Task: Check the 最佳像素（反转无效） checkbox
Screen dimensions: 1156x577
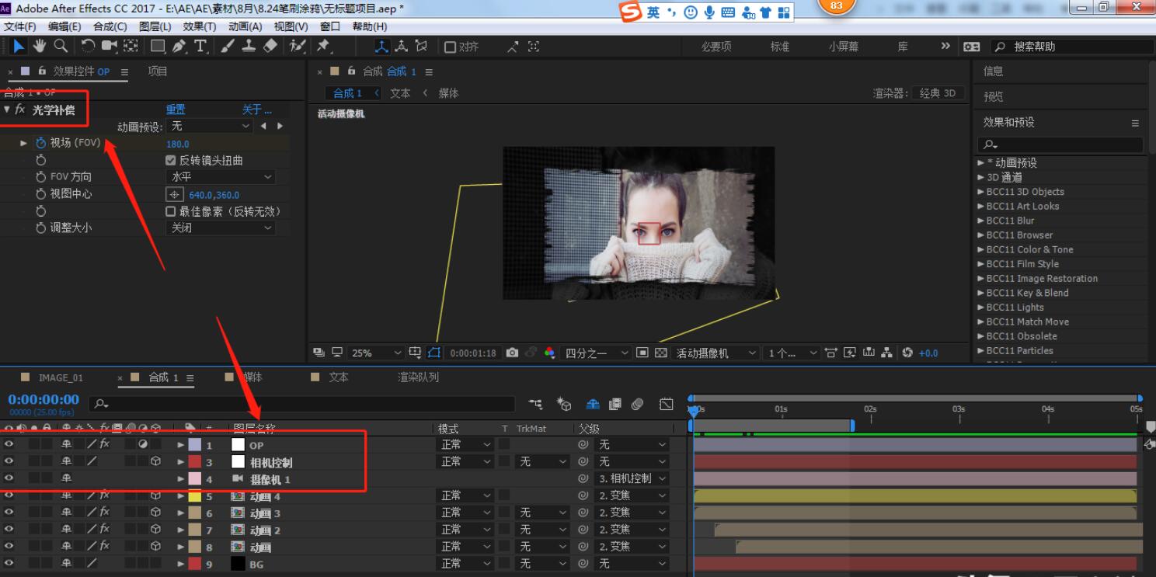Action: pos(171,211)
